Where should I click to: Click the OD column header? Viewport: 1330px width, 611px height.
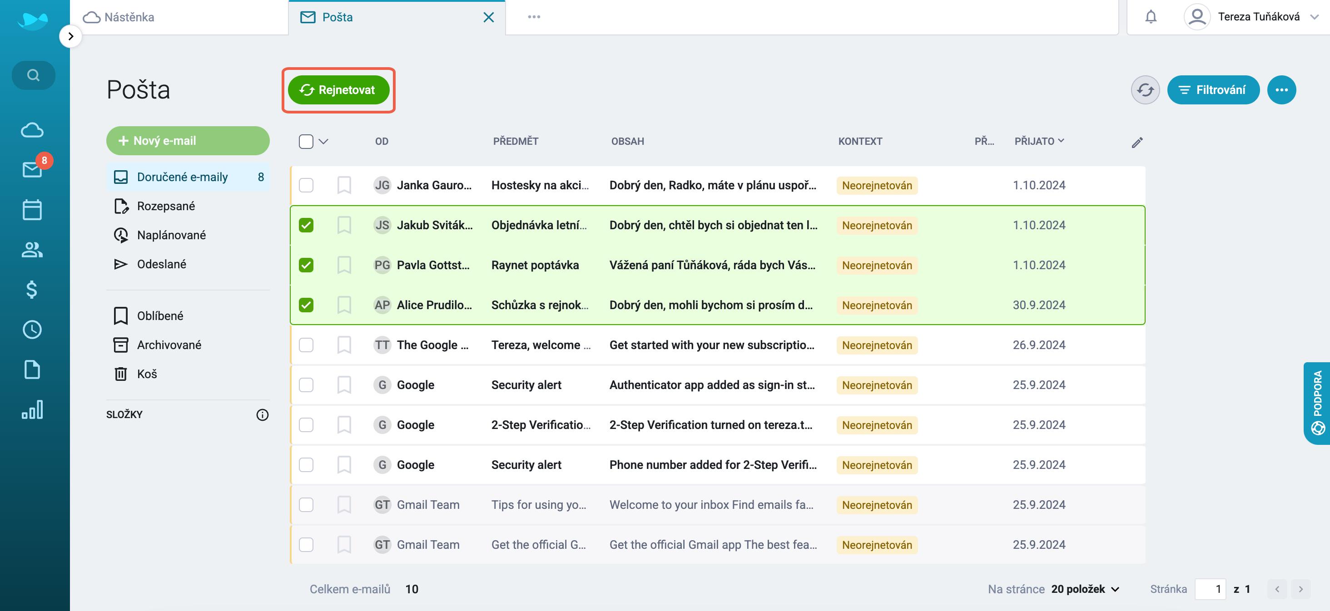[x=382, y=141]
